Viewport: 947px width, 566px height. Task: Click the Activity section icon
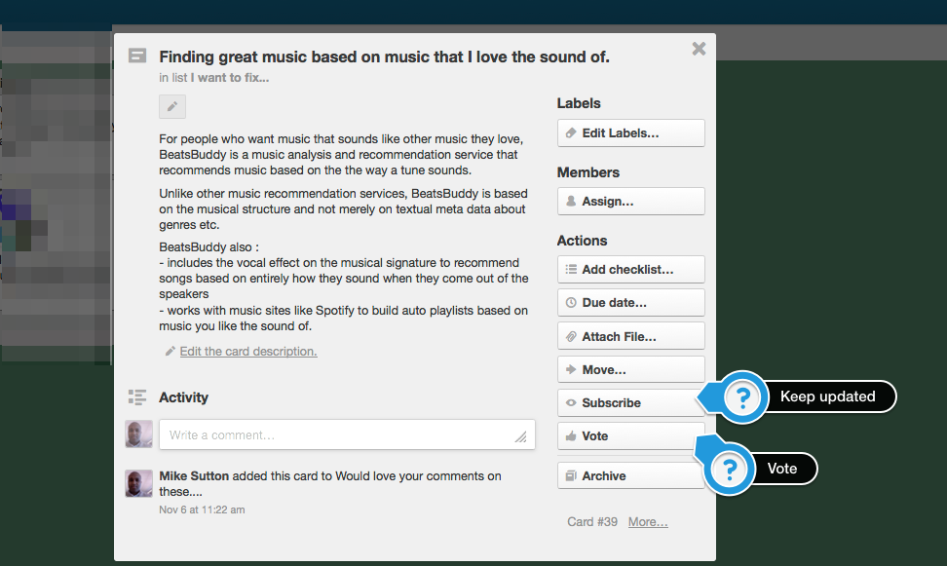(x=137, y=397)
